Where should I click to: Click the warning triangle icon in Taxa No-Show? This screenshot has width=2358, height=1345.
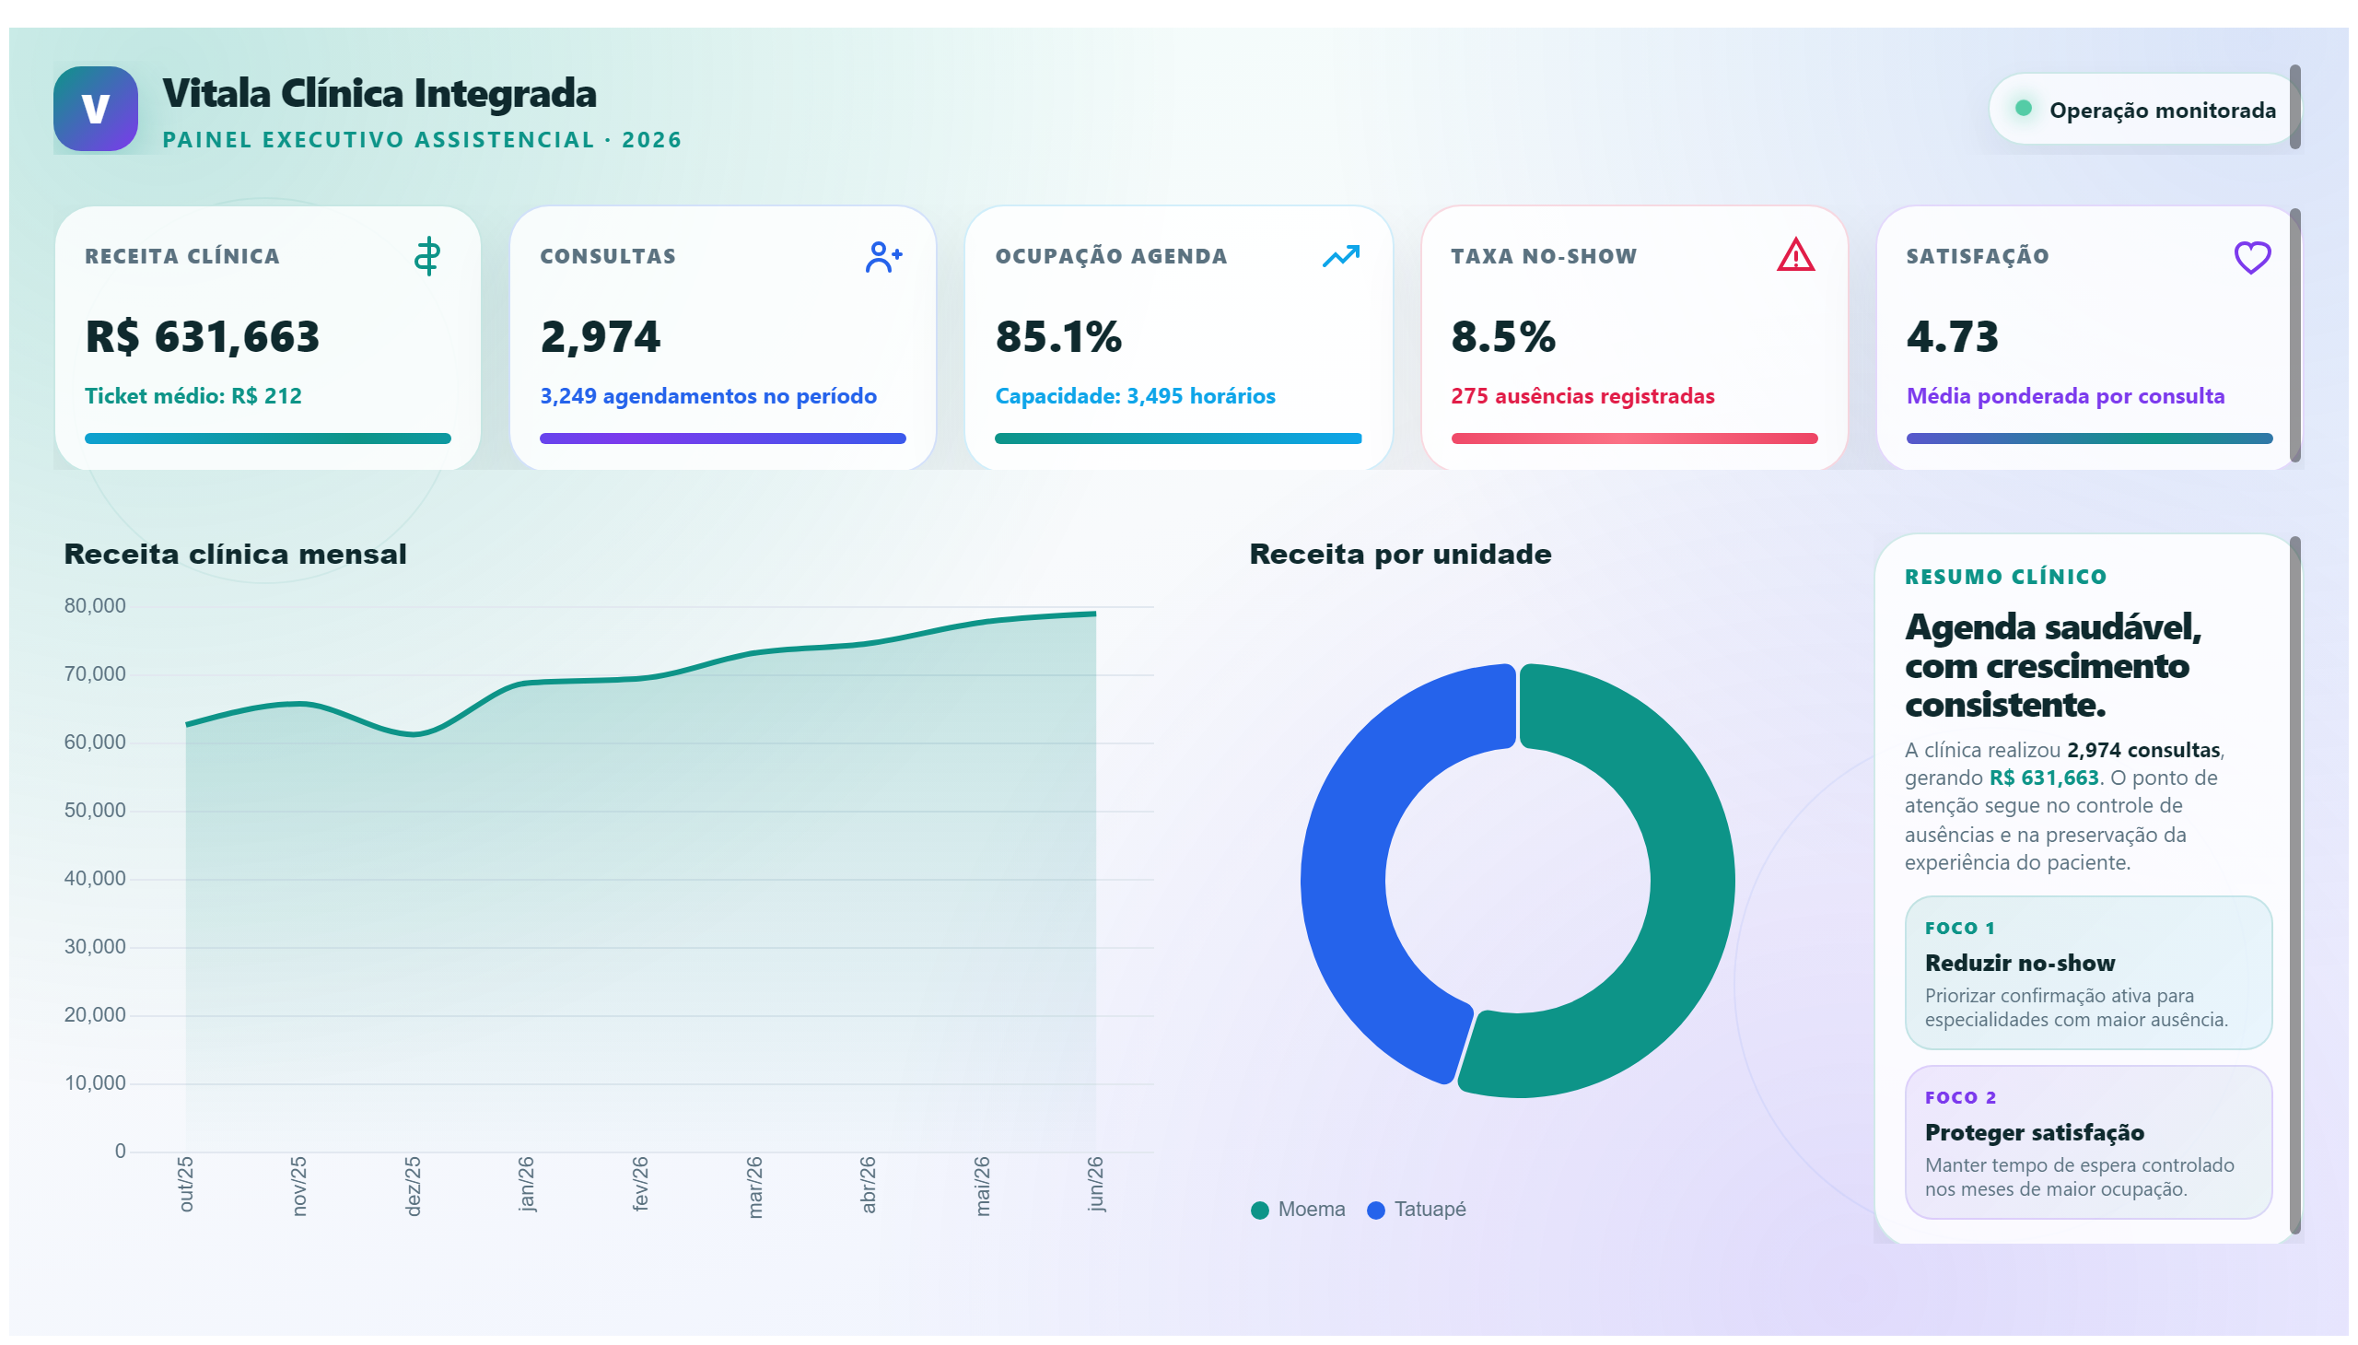point(1794,255)
